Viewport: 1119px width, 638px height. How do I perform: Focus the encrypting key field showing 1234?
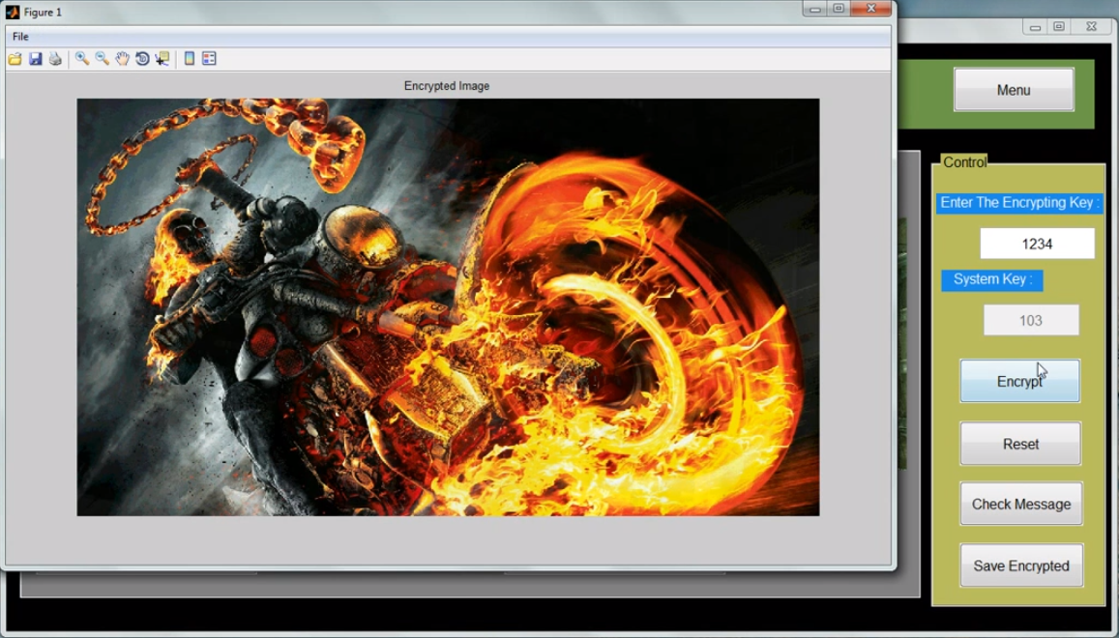(x=1037, y=244)
